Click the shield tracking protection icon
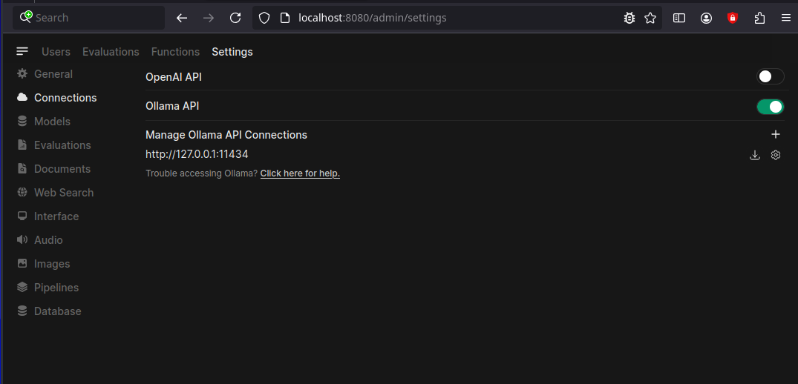Viewport: 798px width, 384px height. pyautogui.click(x=264, y=18)
